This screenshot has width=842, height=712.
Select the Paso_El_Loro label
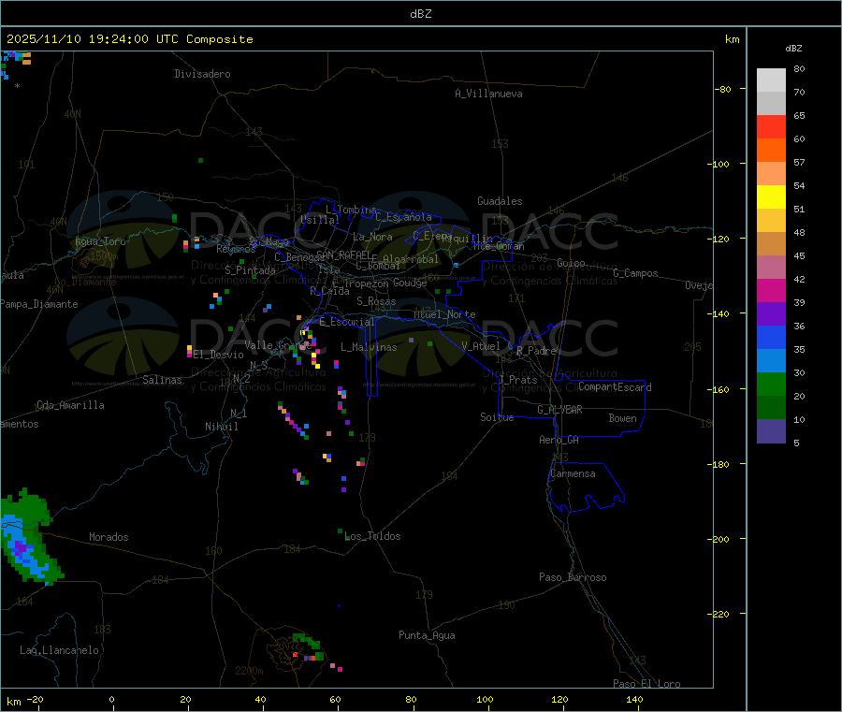coord(647,683)
